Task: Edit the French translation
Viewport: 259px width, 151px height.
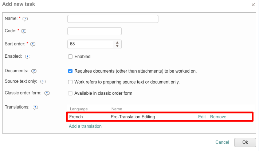Action: click(202, 117)
